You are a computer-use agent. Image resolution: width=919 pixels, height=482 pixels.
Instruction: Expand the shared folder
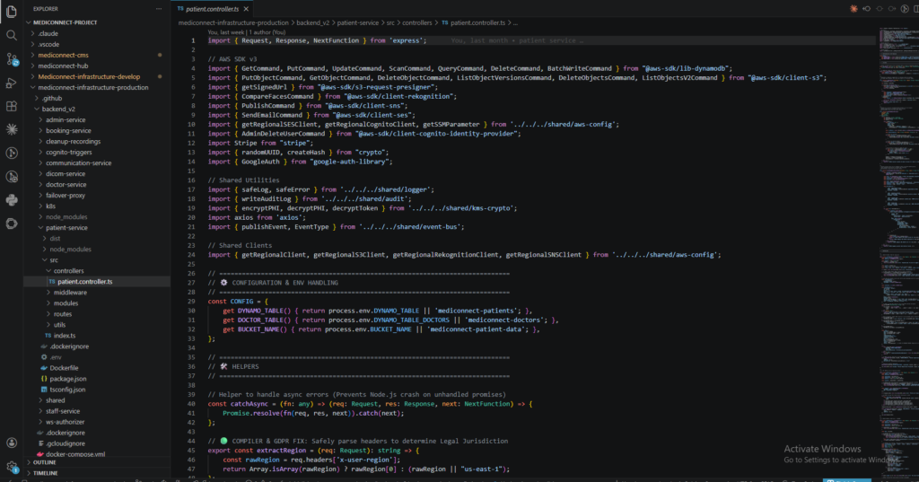click(x=97, y=400)
